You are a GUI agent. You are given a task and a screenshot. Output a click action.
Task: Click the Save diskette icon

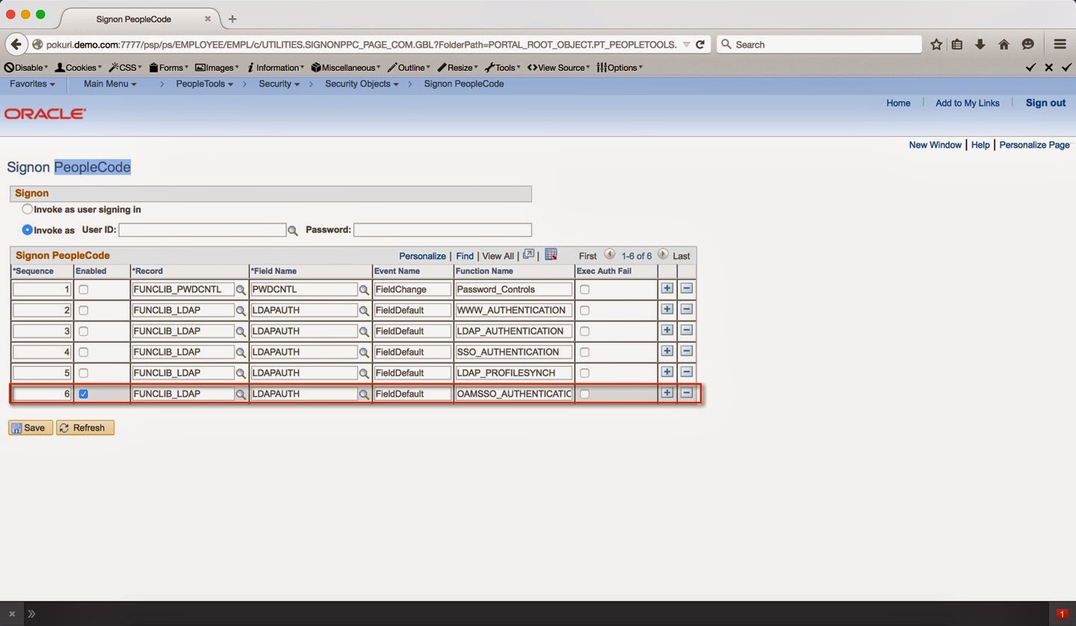pos(16,427)
